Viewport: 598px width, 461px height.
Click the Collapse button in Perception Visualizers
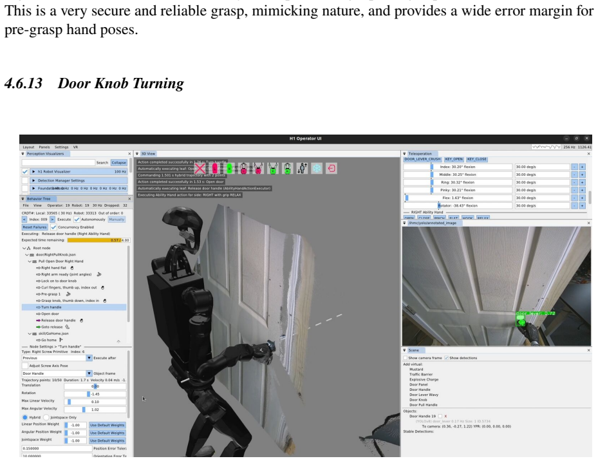coord(118,162)
